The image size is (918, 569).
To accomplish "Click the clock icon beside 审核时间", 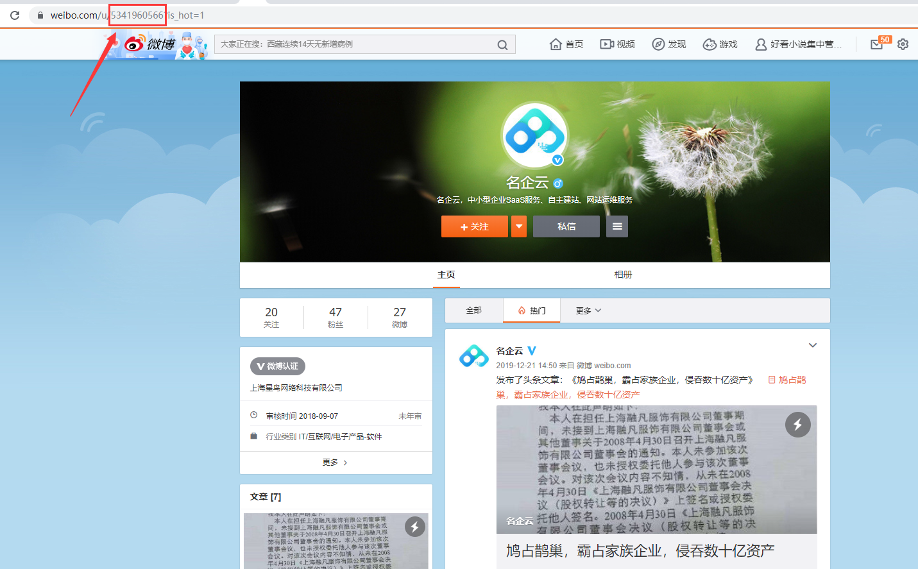I will (x=253, y=415).
